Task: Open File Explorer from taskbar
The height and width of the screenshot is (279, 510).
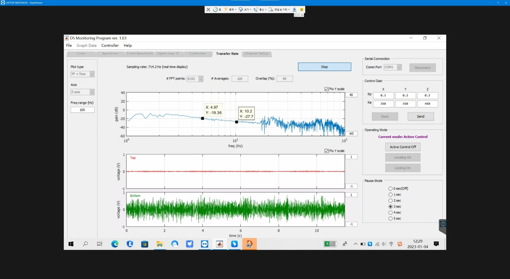Action: (160, 244)
